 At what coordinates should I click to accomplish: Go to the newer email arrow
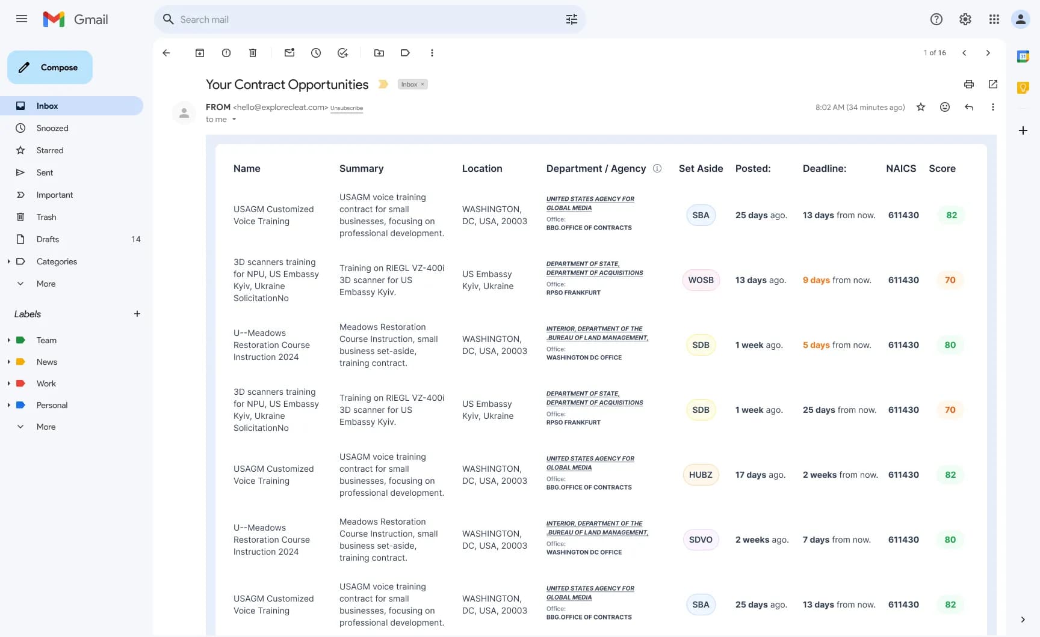click(964, 53)
